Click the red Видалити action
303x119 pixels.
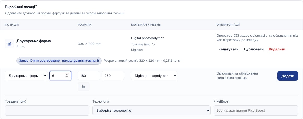[277, 49]
